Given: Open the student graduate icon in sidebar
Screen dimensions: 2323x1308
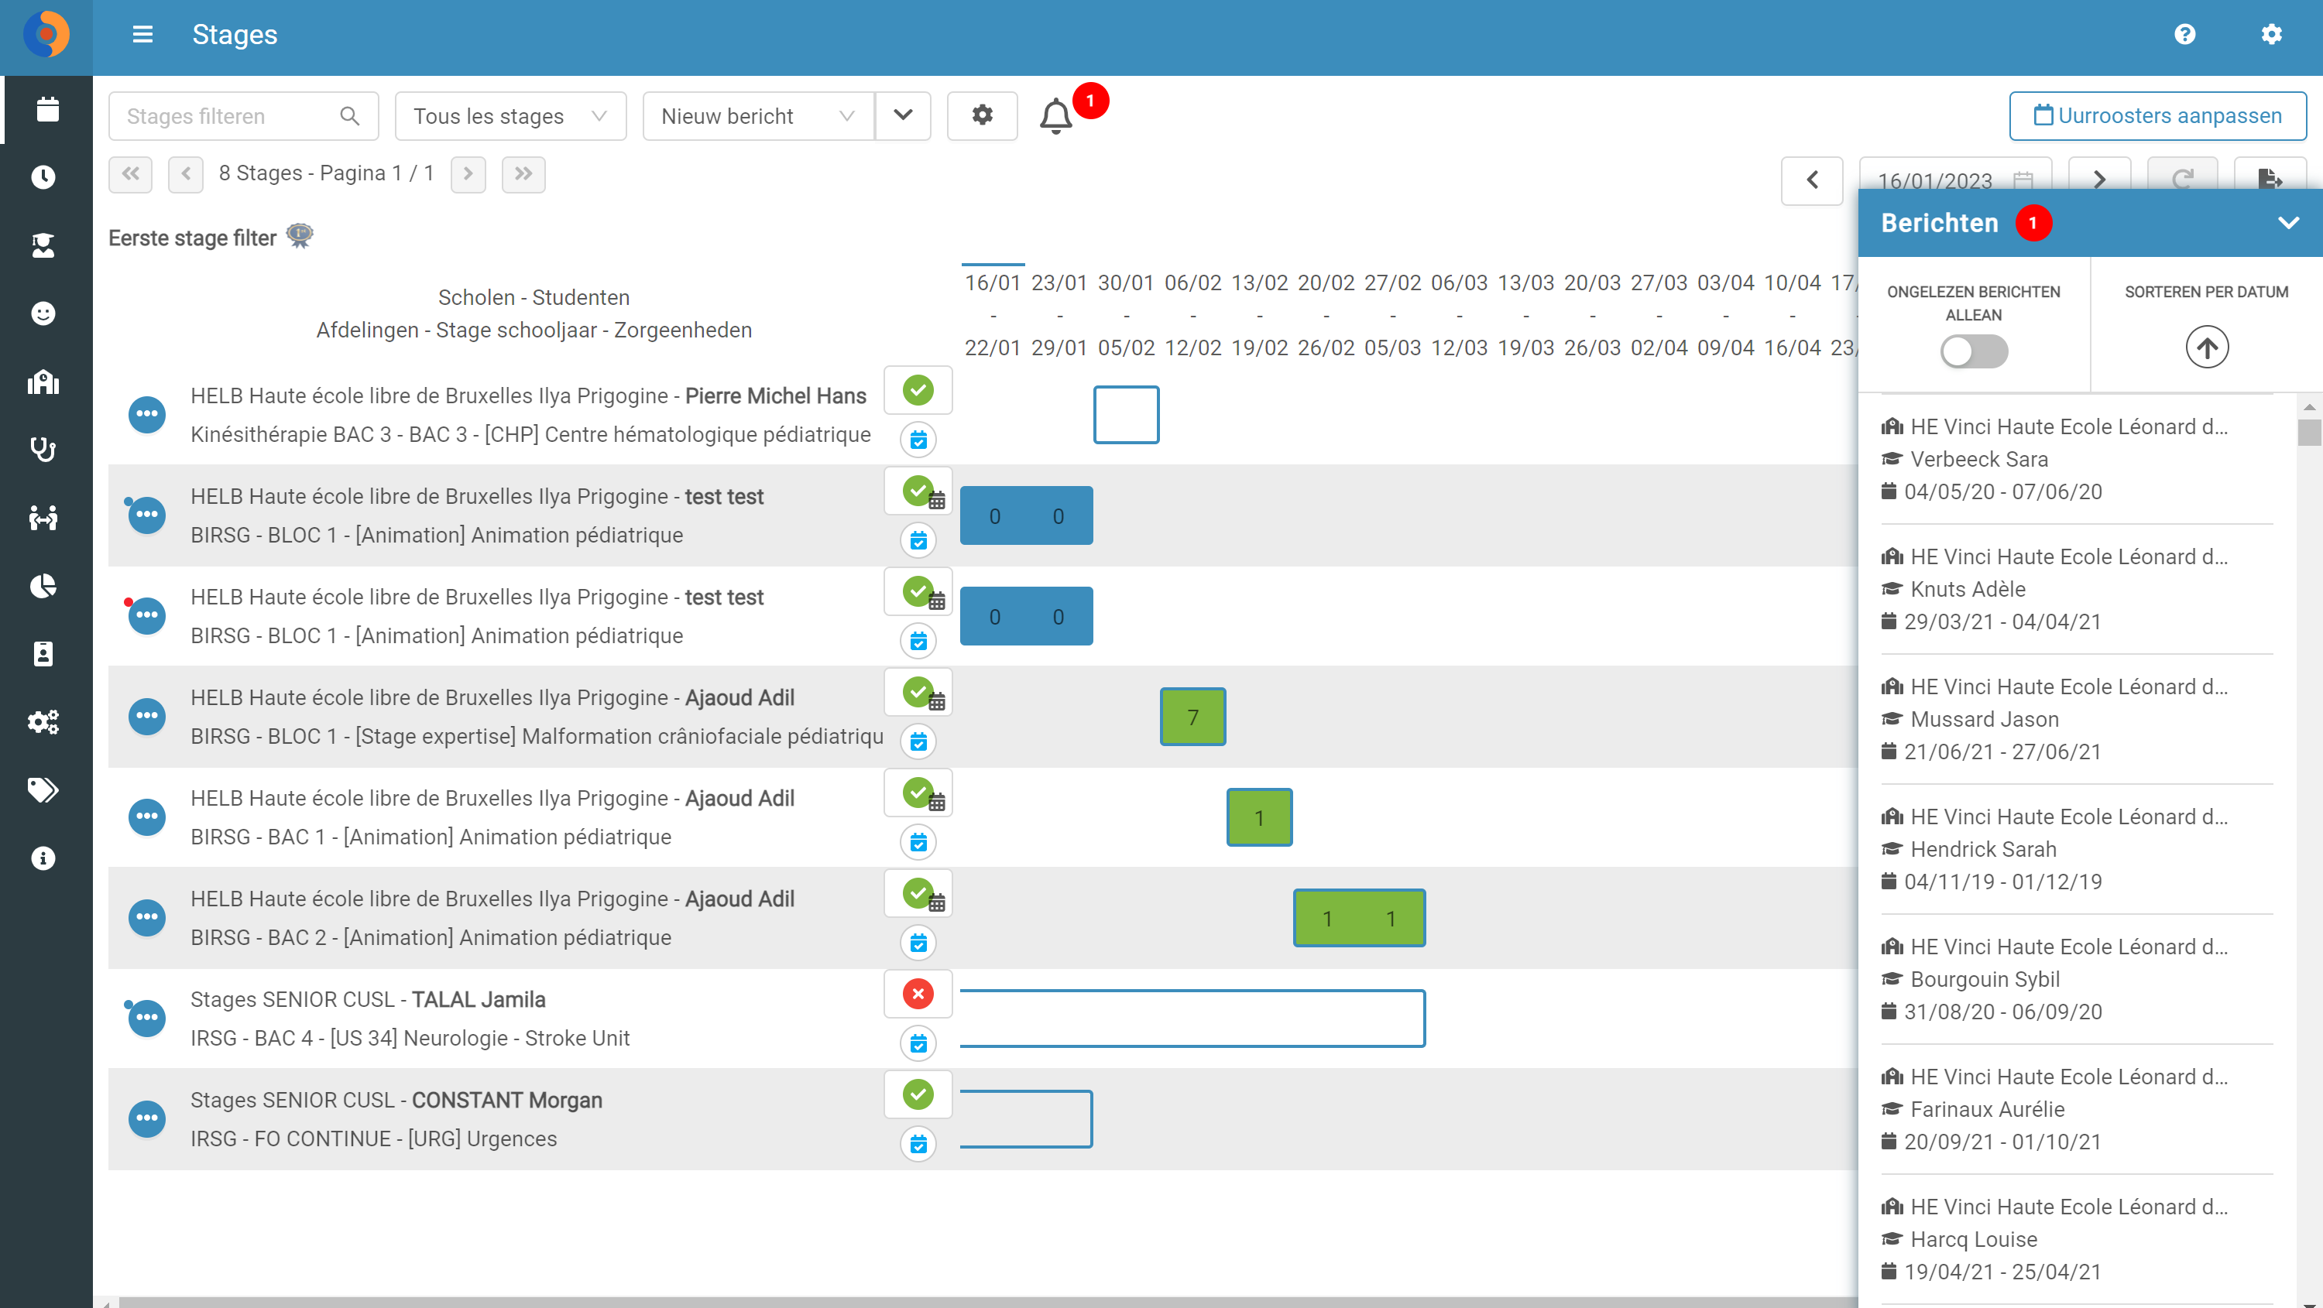Looking at the screenshot, I should pos(43,245).
